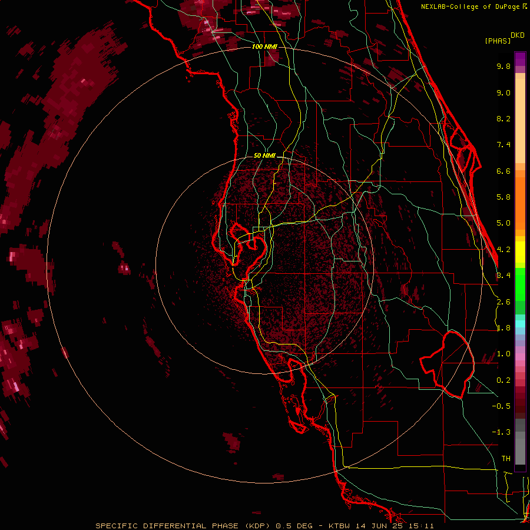Viewport: 530px width, 530px height.
Task: Click the 1.8 value on the color scale
Action: point(503,328)
